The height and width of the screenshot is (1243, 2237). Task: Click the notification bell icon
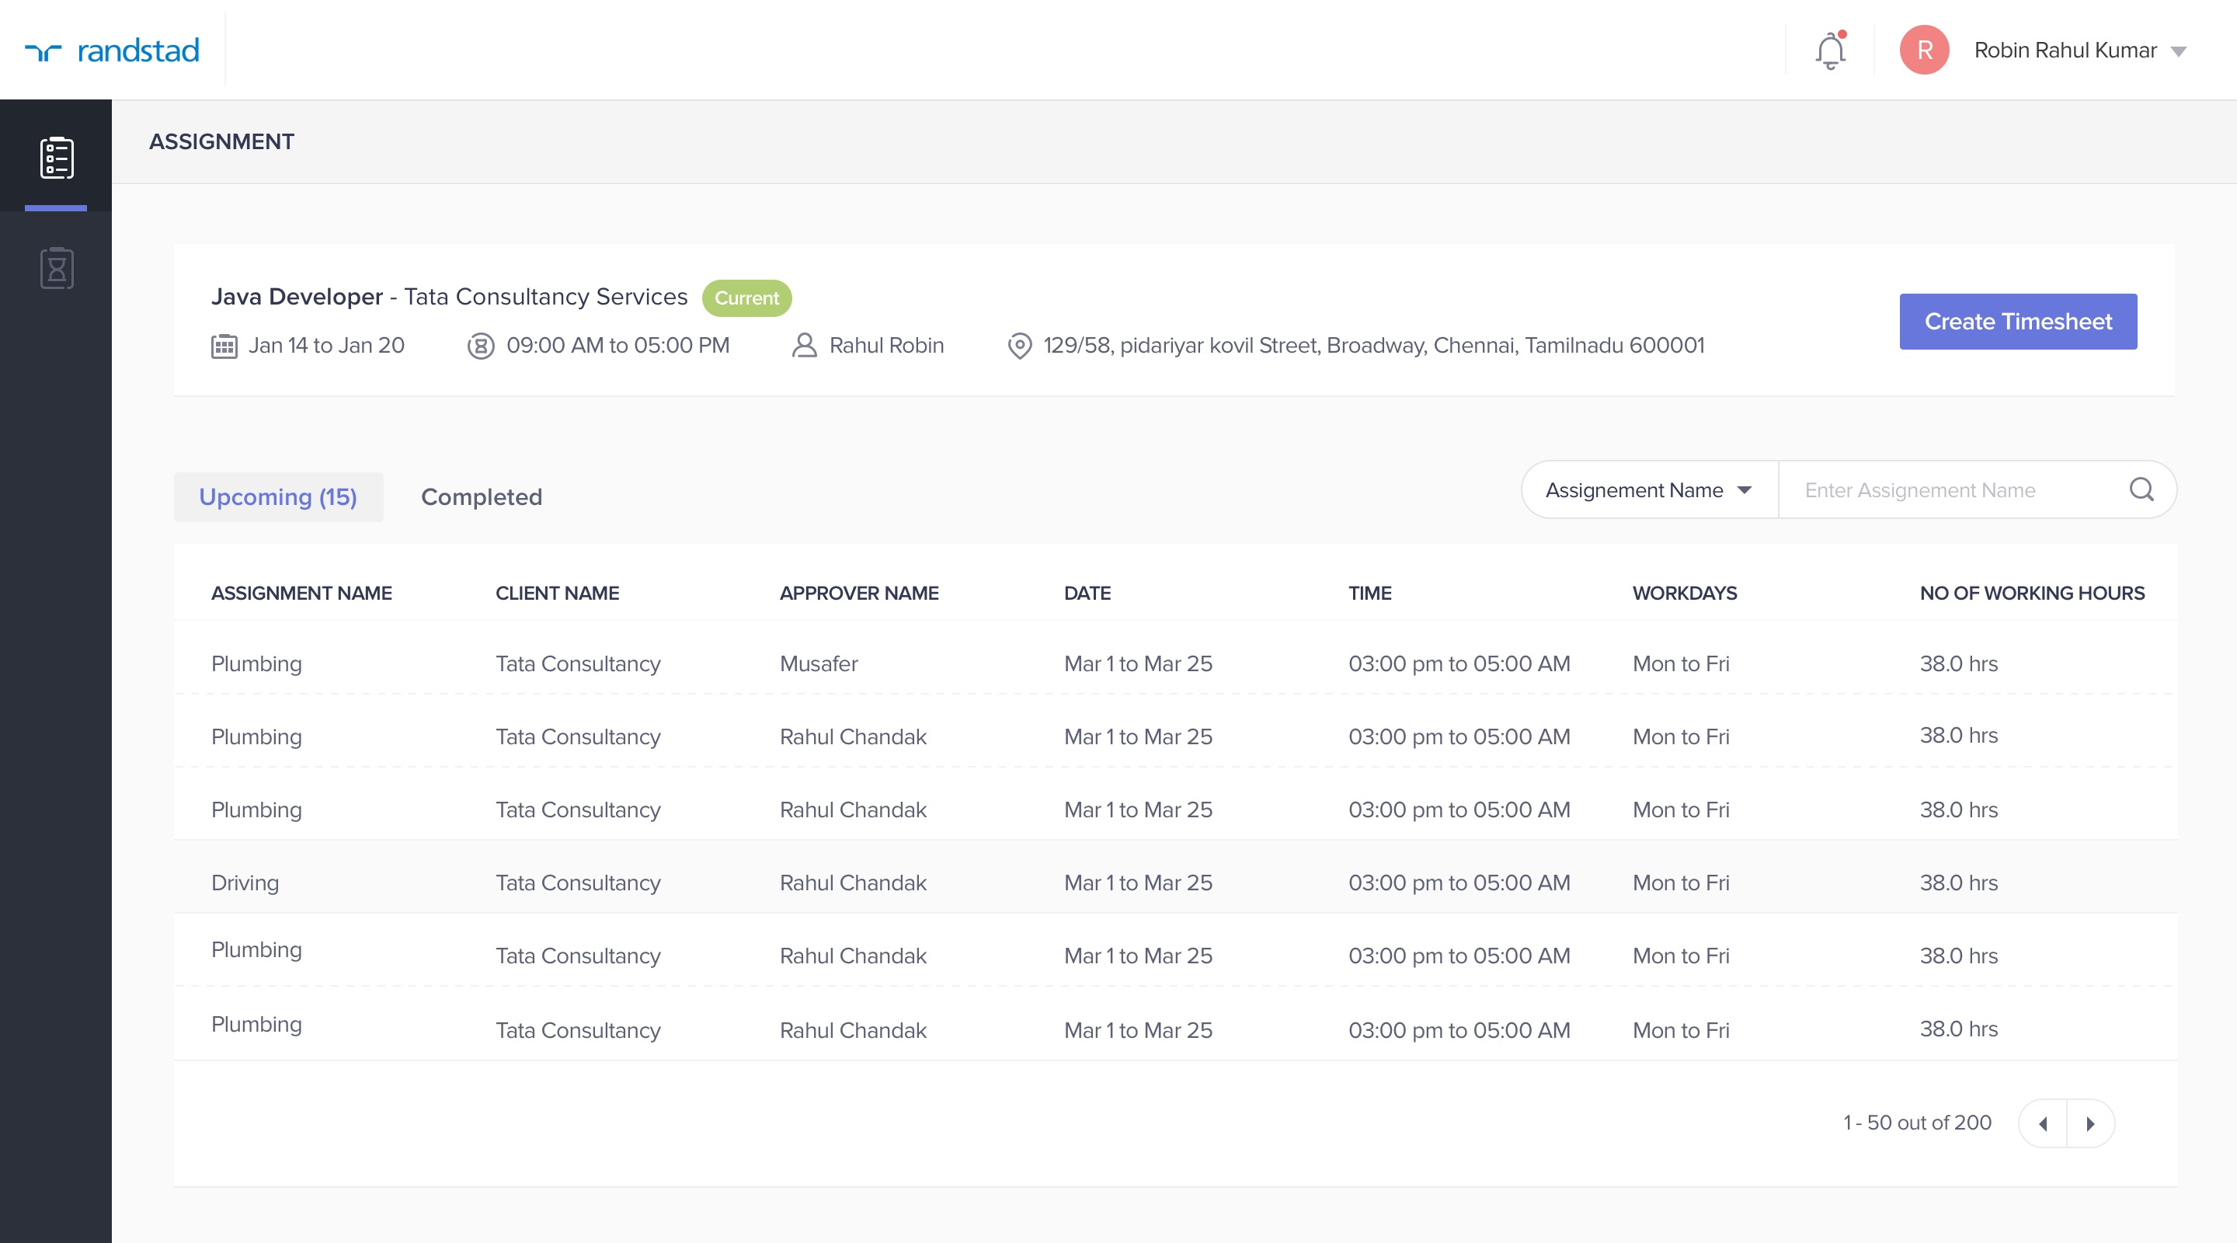pyautogui.click(x=1829, y=50)
